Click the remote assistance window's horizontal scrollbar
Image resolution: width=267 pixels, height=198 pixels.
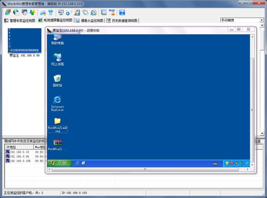coord(145,169)
